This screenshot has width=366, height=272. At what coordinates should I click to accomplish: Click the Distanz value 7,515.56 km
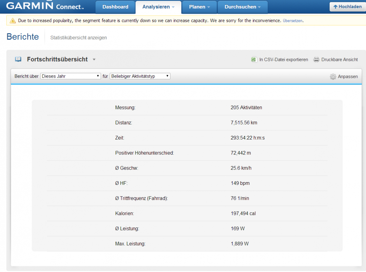(x=244, y=123)
